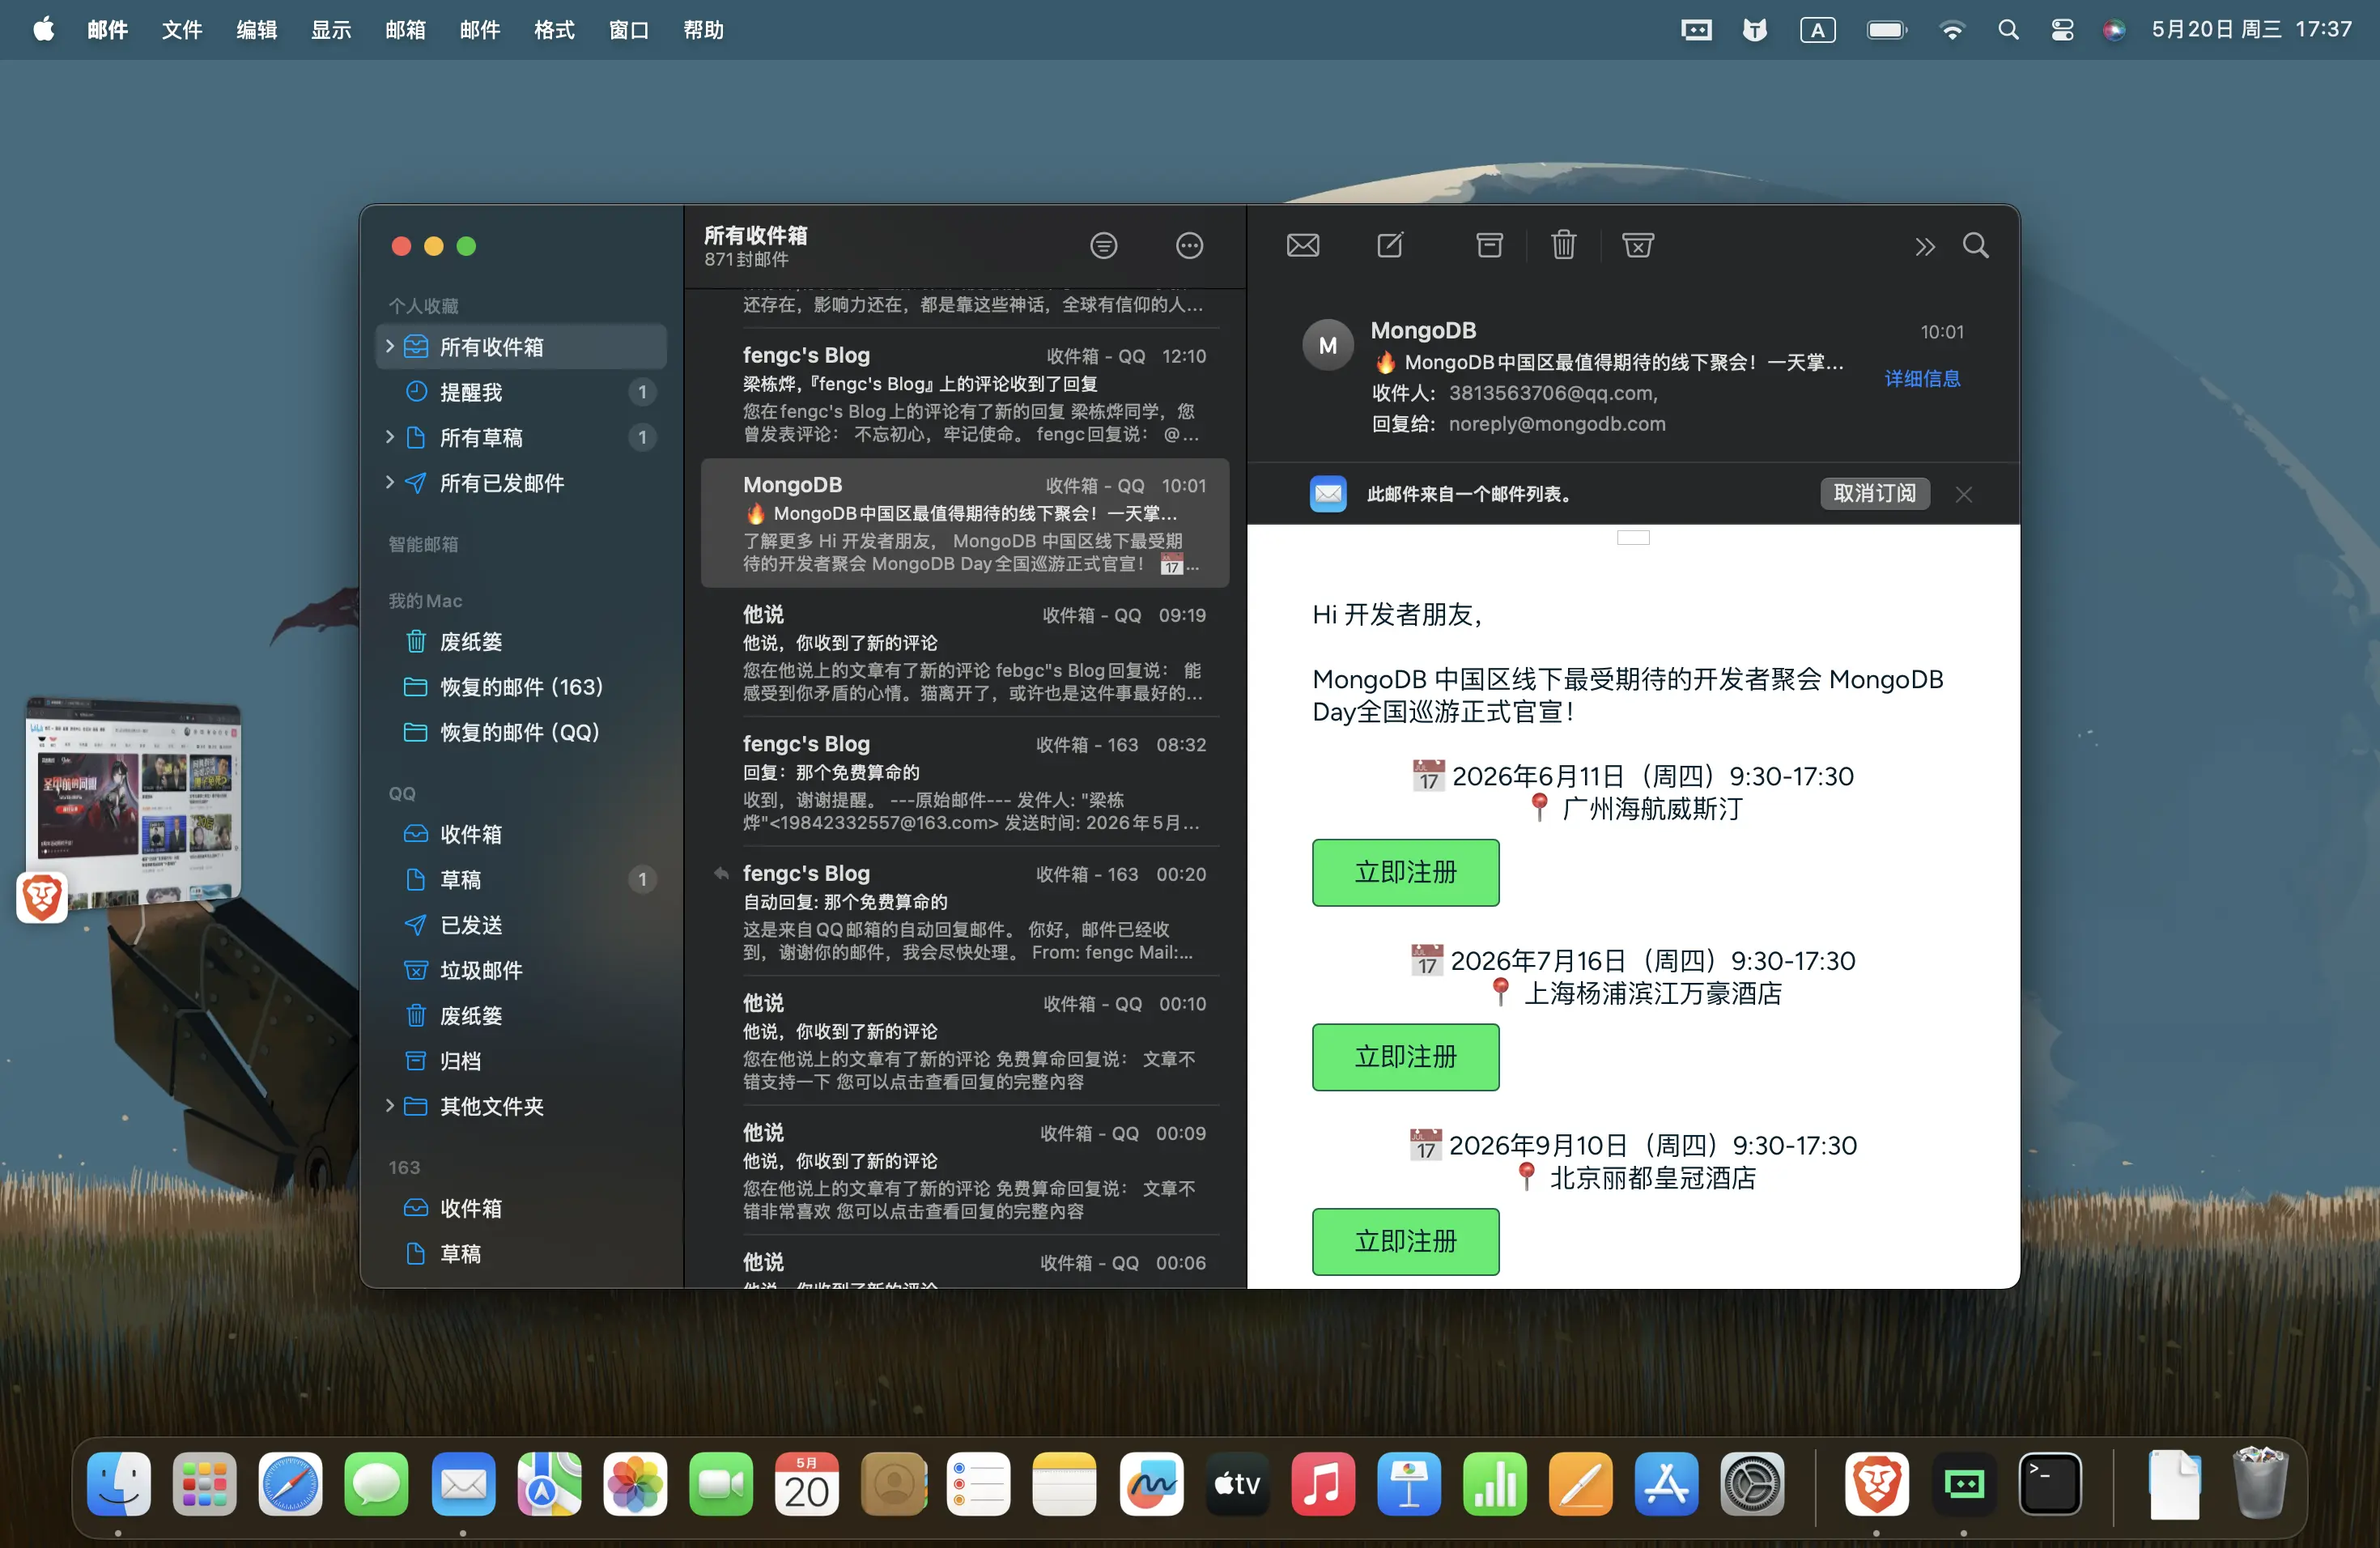
Task: Archive the selected MongoDB message
Action: (1489, 245)
